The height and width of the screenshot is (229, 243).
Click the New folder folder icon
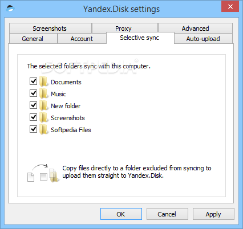click(x=44, y=105)
